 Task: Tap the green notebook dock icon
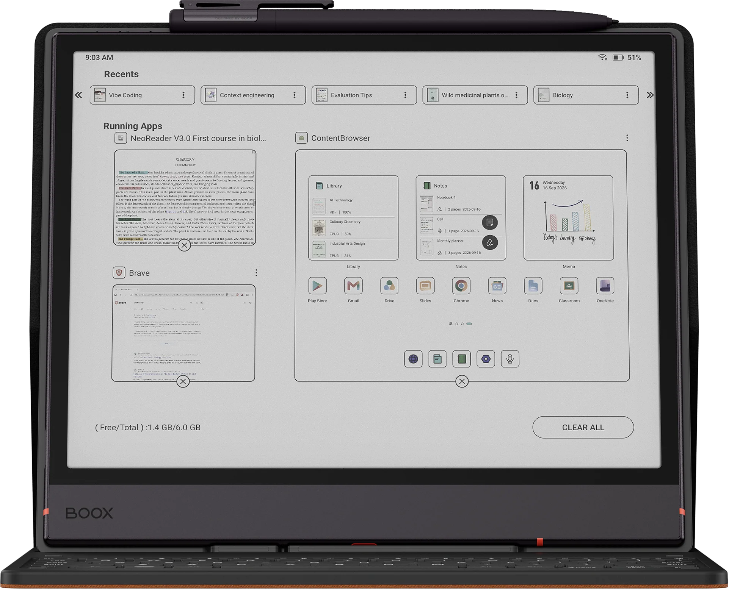(461, 359)
